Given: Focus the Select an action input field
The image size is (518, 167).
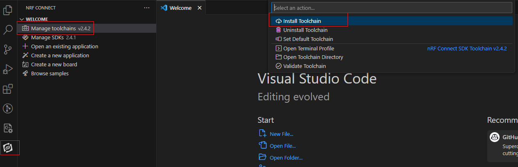Looking at the screenshot, I should pos(392,8).
